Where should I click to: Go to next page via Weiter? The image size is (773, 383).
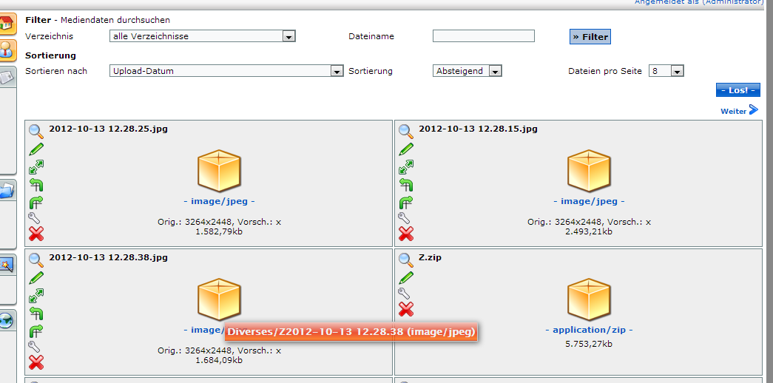[739, 110]
